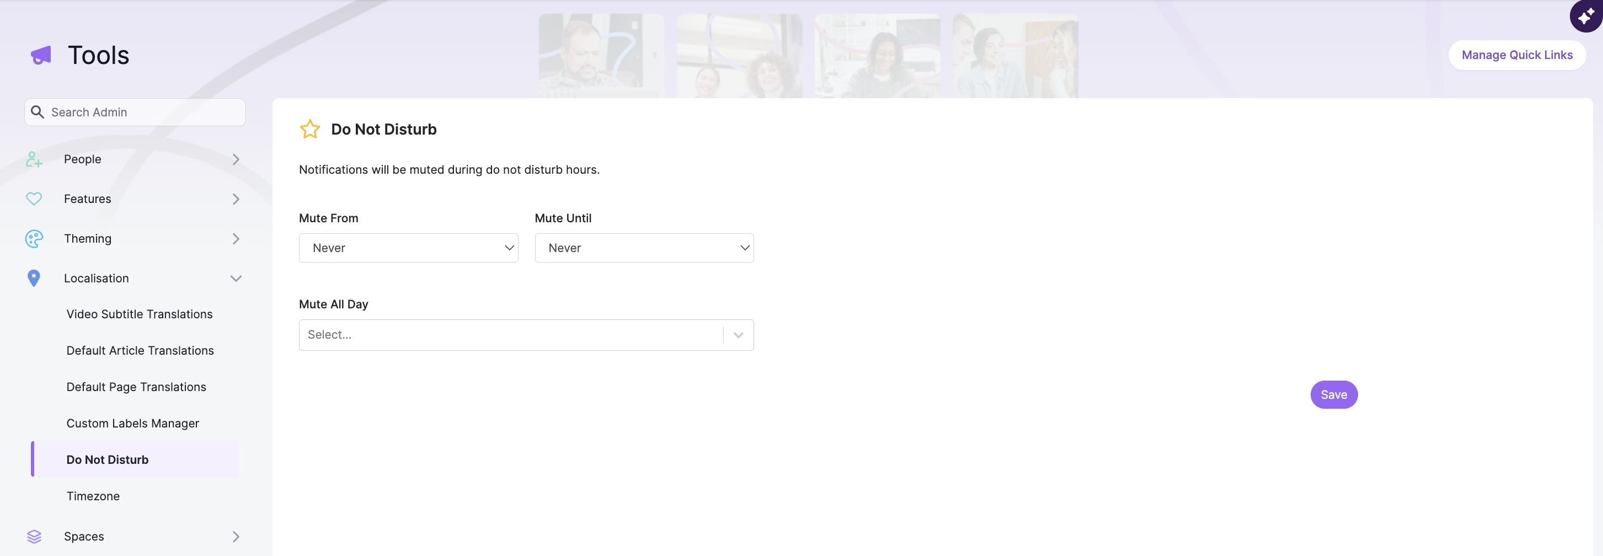This screenshot has height=556, width=1603.
Task: Click Manage Quick Links
Action: pos(1516,55)
